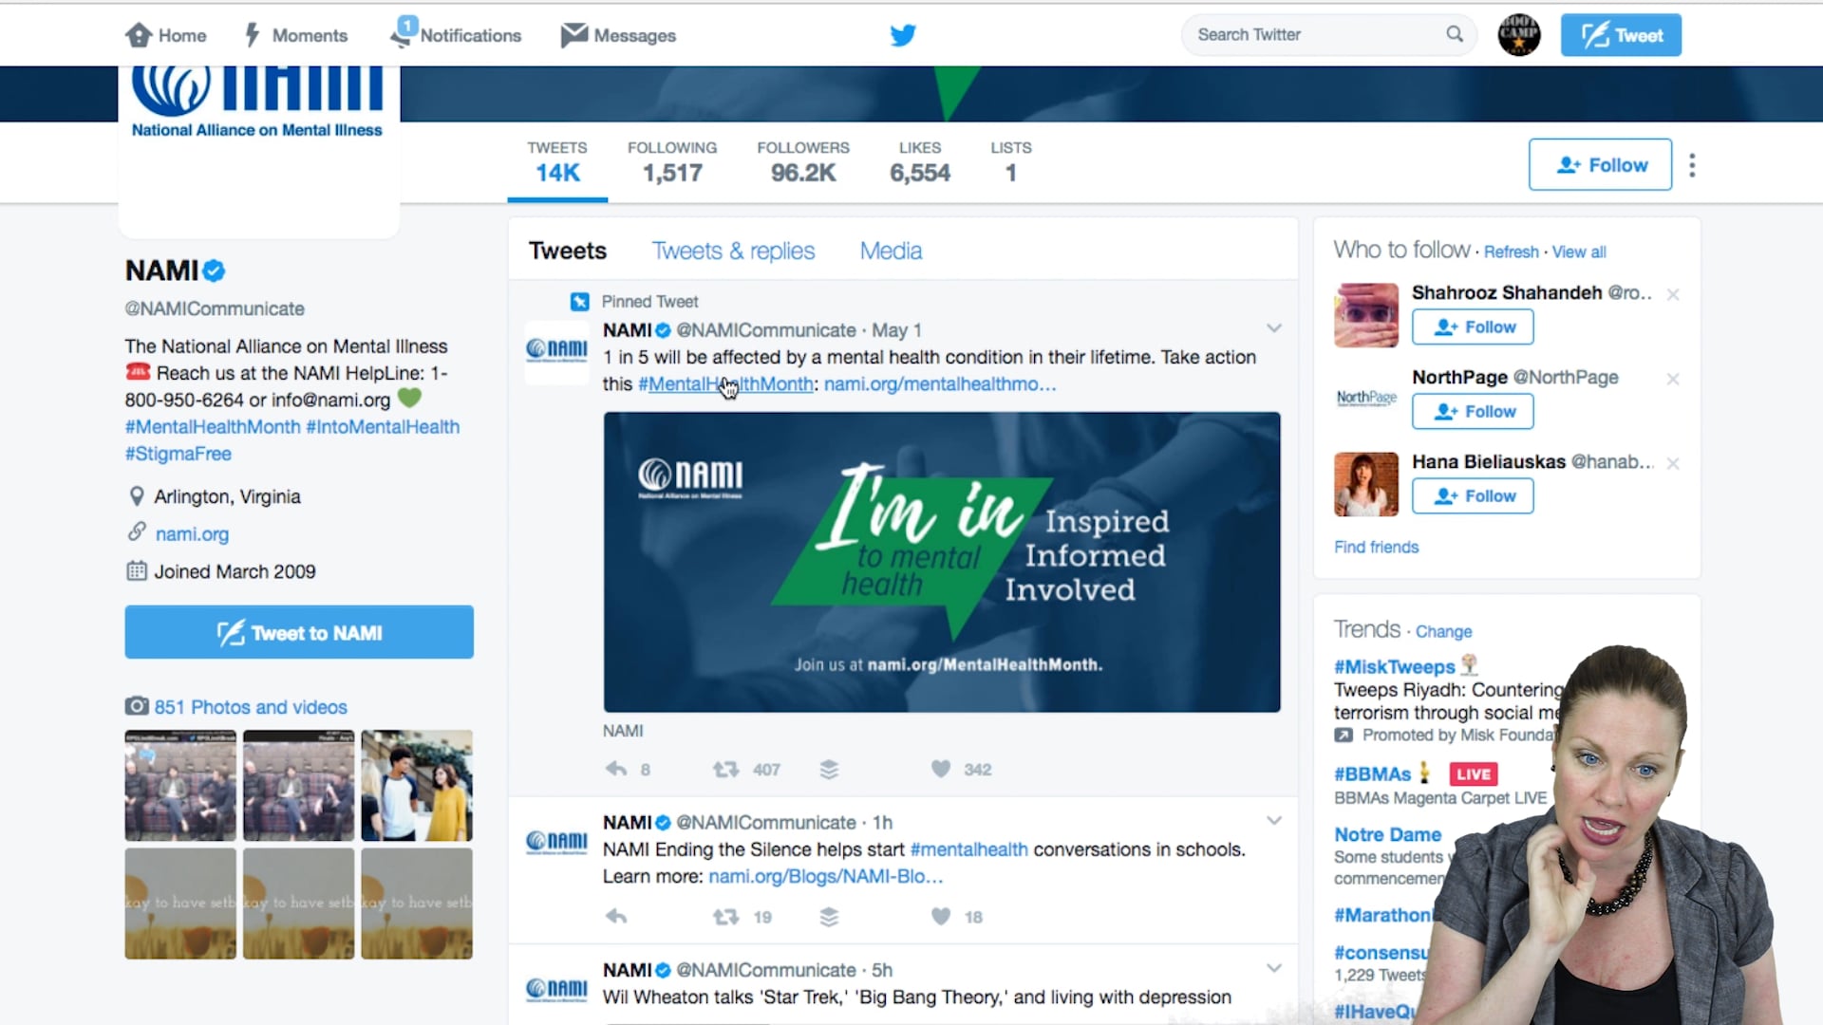View the Following 1,517 list
Screen dimensions: 1823x1025
click(672, 161)
